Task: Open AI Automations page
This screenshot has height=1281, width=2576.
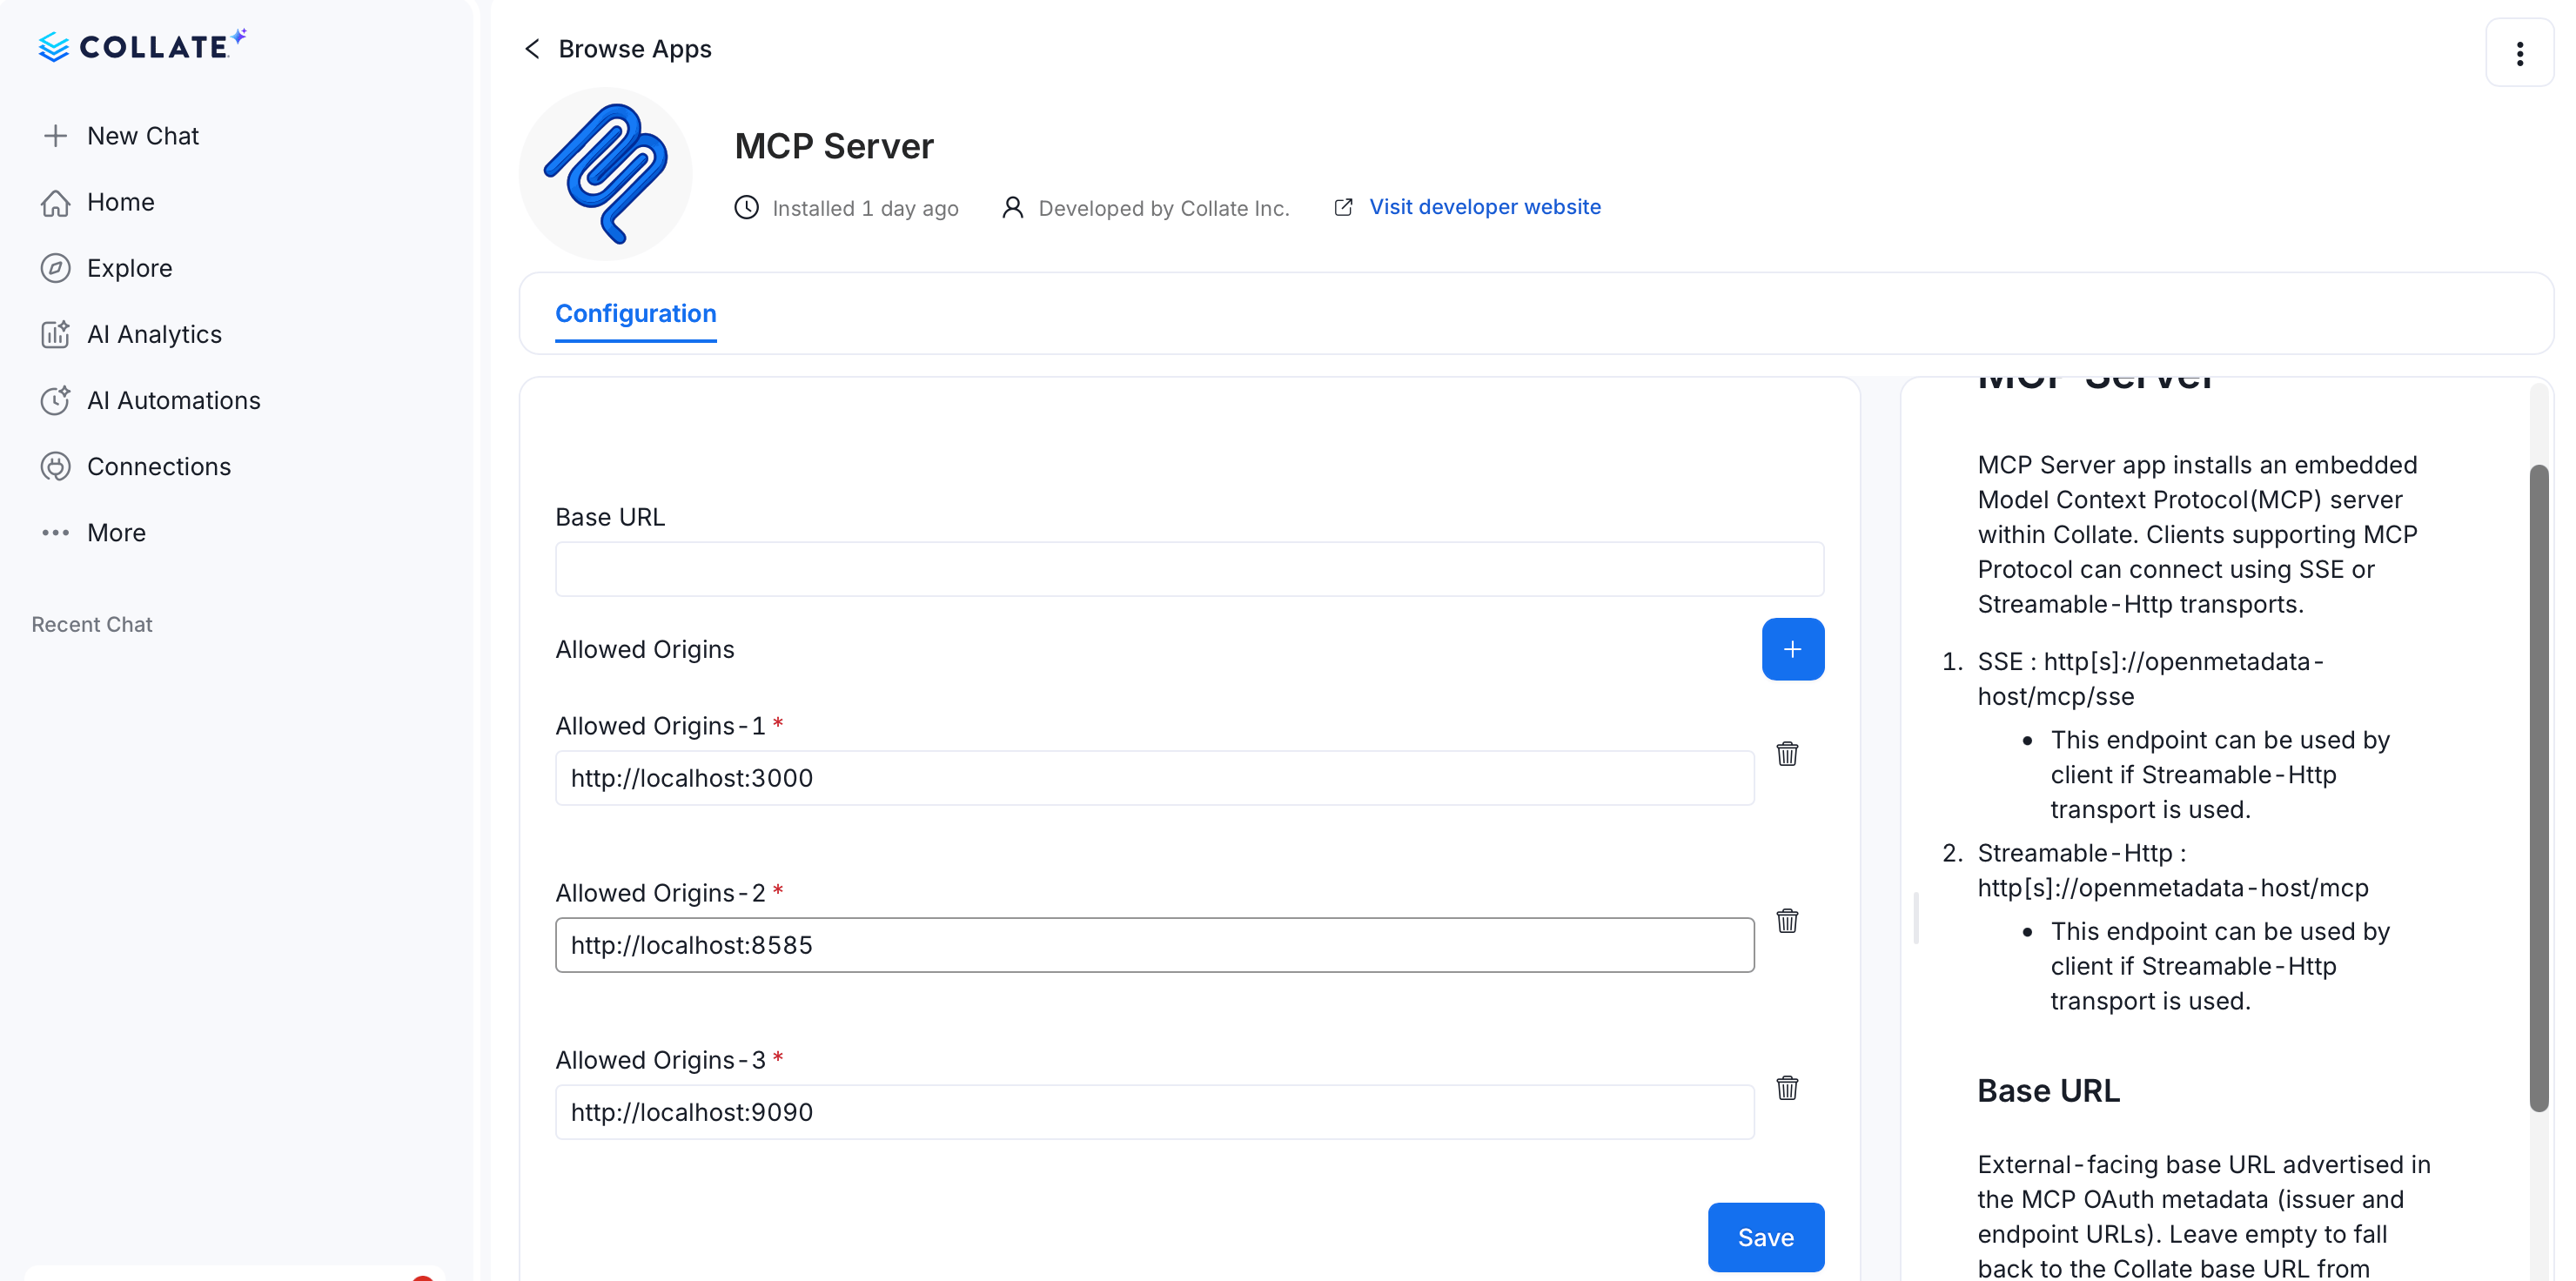Action: click(x=173, y=400)
